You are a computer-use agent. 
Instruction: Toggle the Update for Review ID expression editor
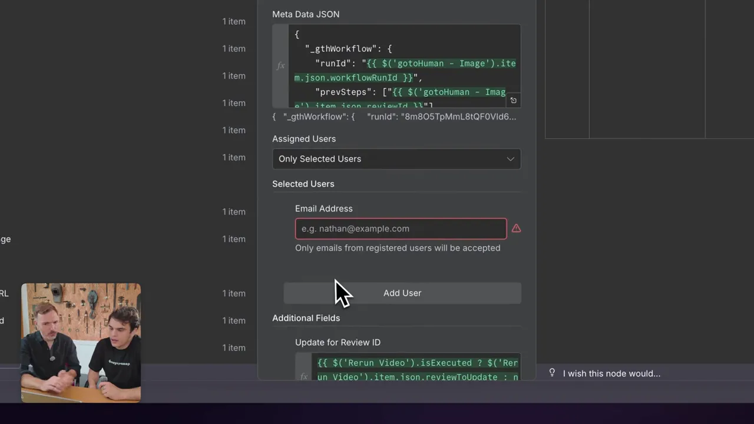tap(303, 376)
